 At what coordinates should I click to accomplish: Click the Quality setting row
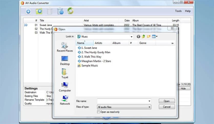[38, 104]
